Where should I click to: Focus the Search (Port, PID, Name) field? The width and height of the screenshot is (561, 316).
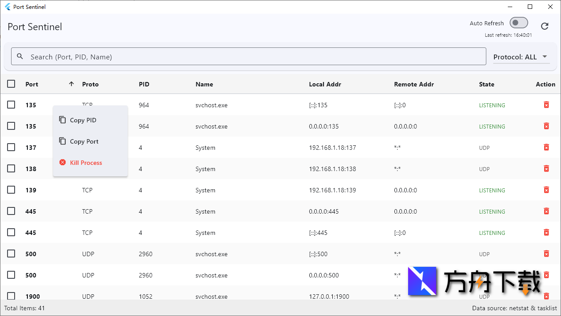tap(253, 57)
